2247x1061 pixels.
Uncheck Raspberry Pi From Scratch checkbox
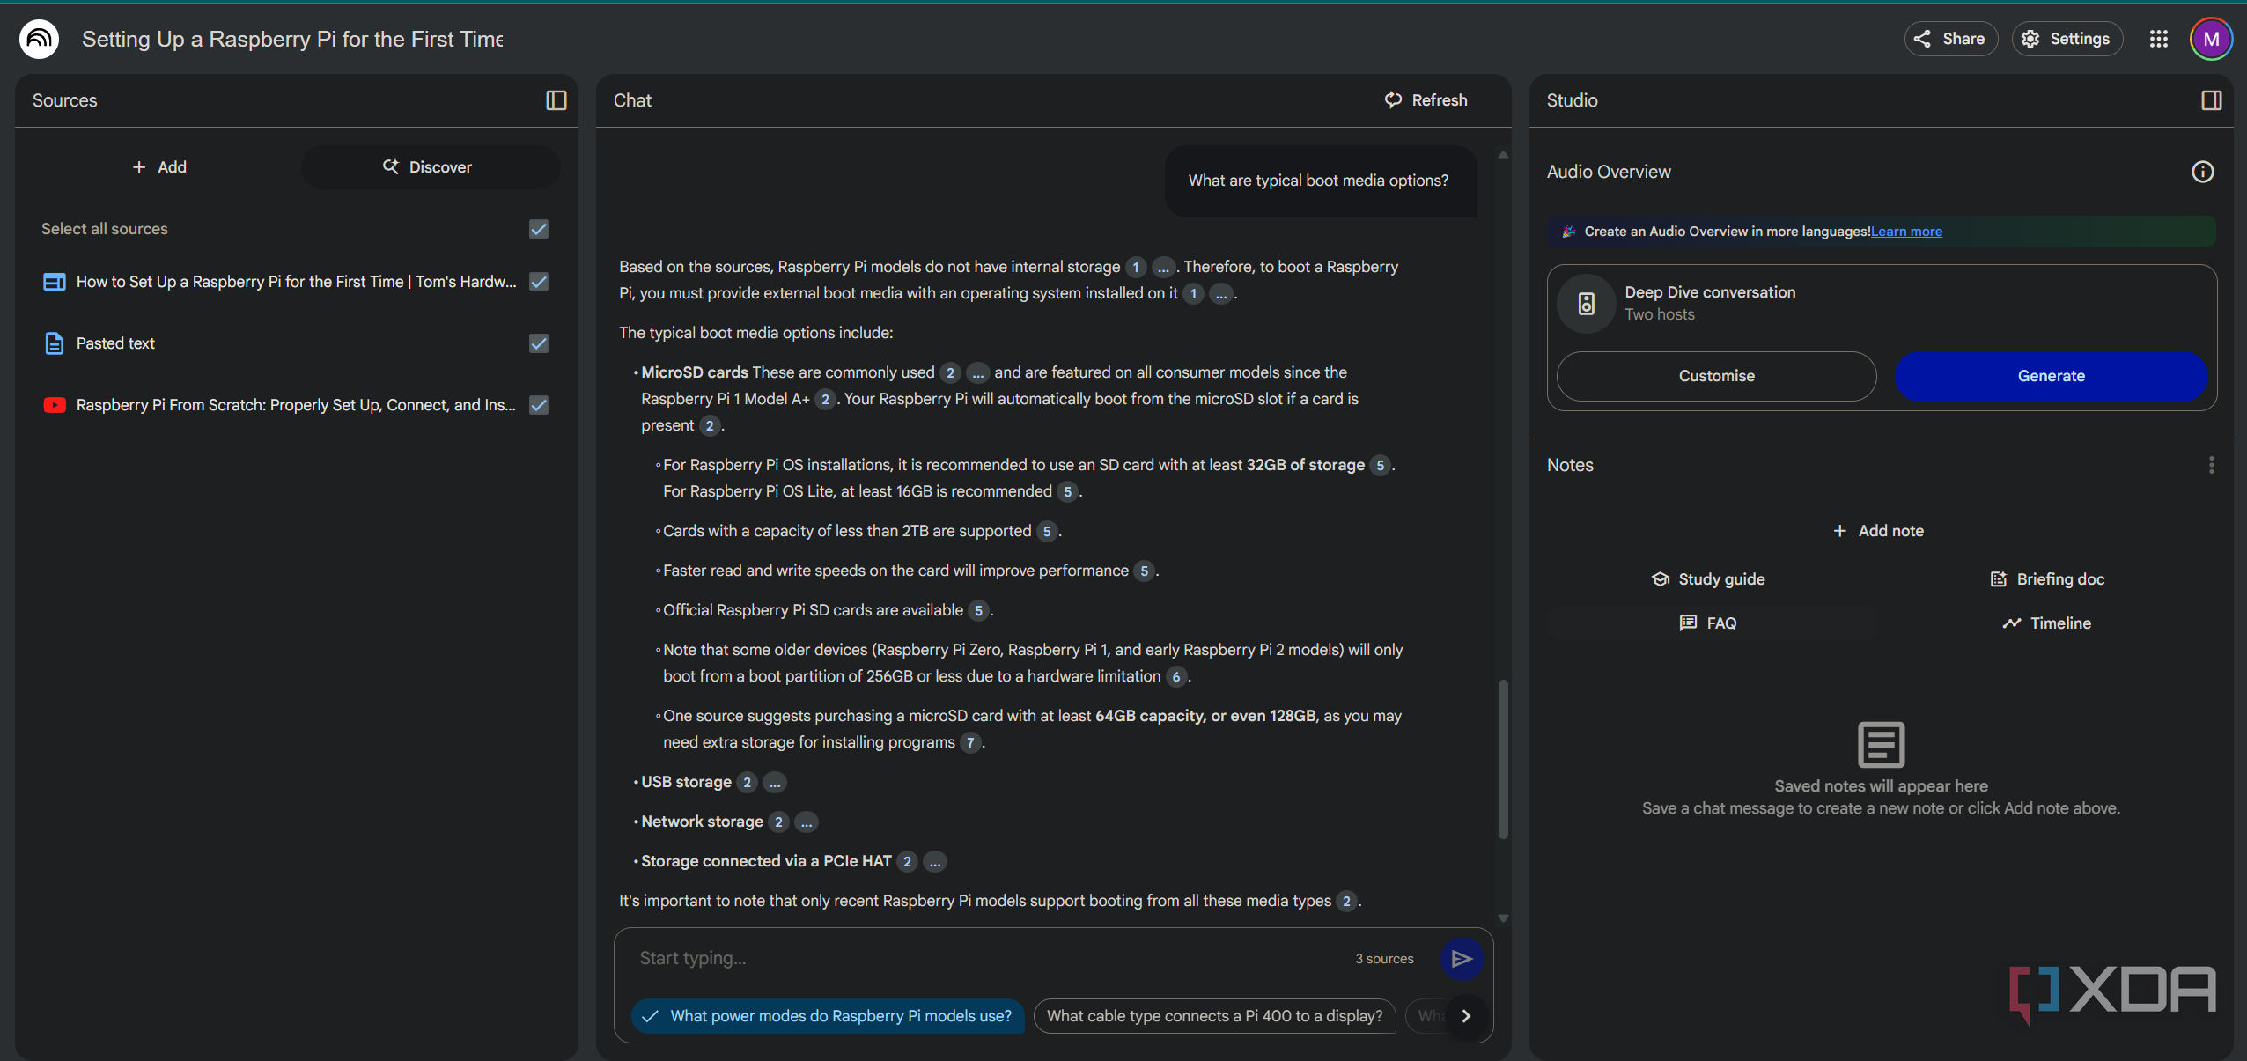[539, 405]
